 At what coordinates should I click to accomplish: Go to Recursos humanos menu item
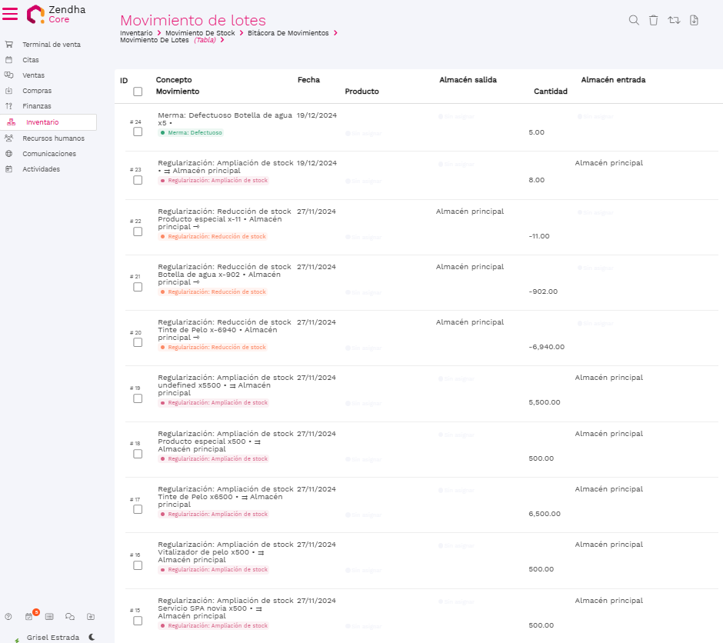[x=53, y=138]
